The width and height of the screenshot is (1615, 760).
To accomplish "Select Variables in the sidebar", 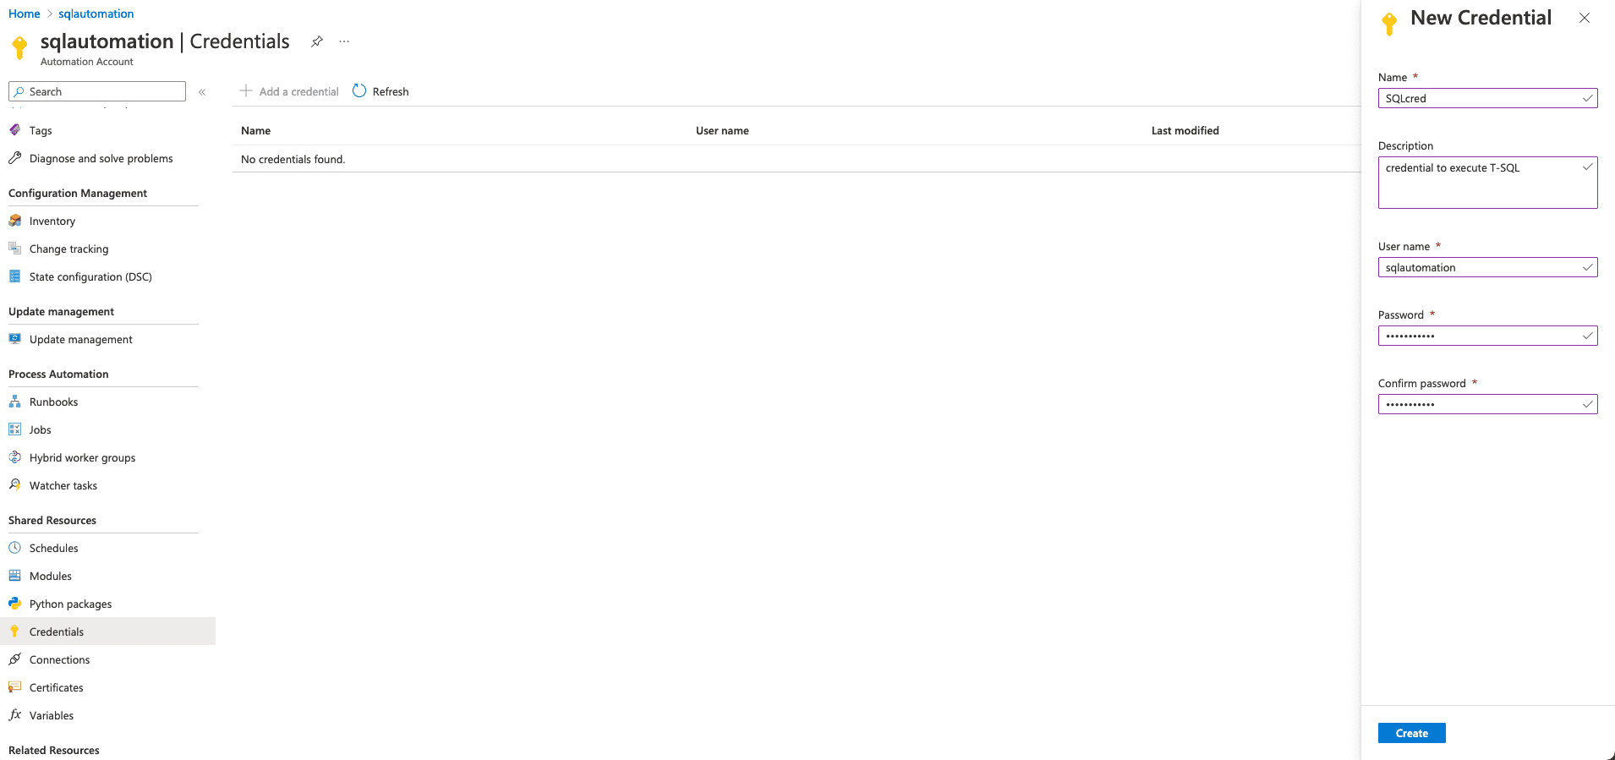I will pyautogui.click(x=51, y=716).
